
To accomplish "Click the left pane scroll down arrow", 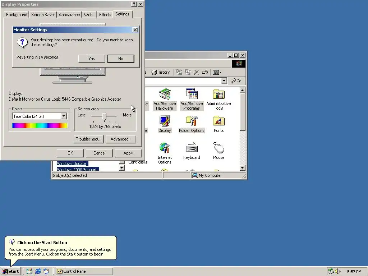I will (121, 167).
